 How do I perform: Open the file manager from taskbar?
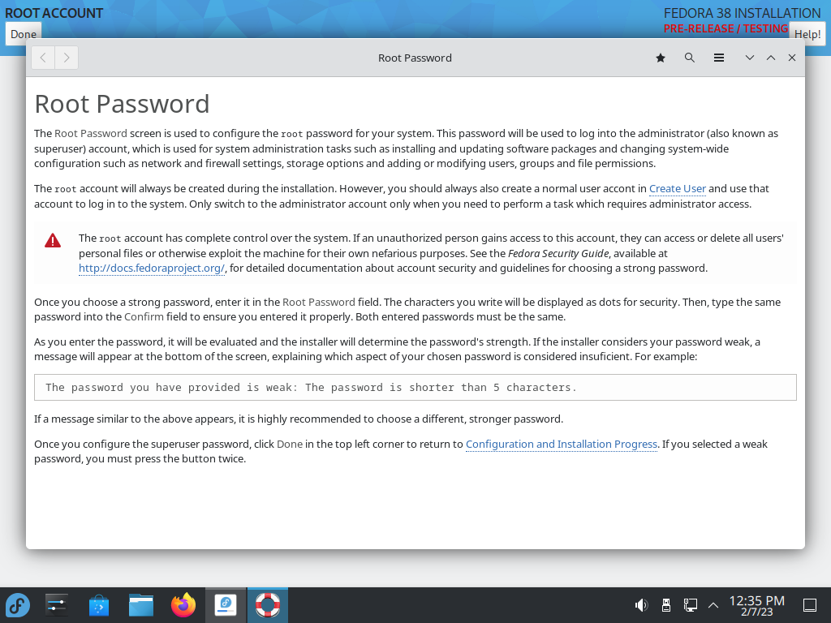141,605
